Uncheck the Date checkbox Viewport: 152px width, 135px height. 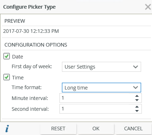(x=7, y=56)
